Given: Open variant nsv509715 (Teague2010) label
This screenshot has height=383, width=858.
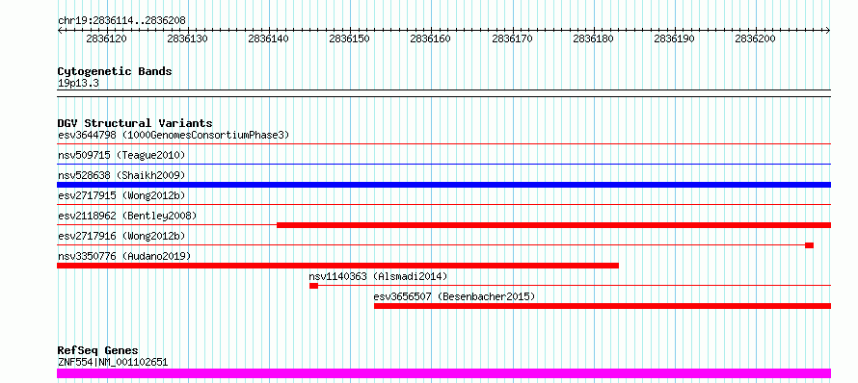Looking at the screenshot, I should pos(121,155).
